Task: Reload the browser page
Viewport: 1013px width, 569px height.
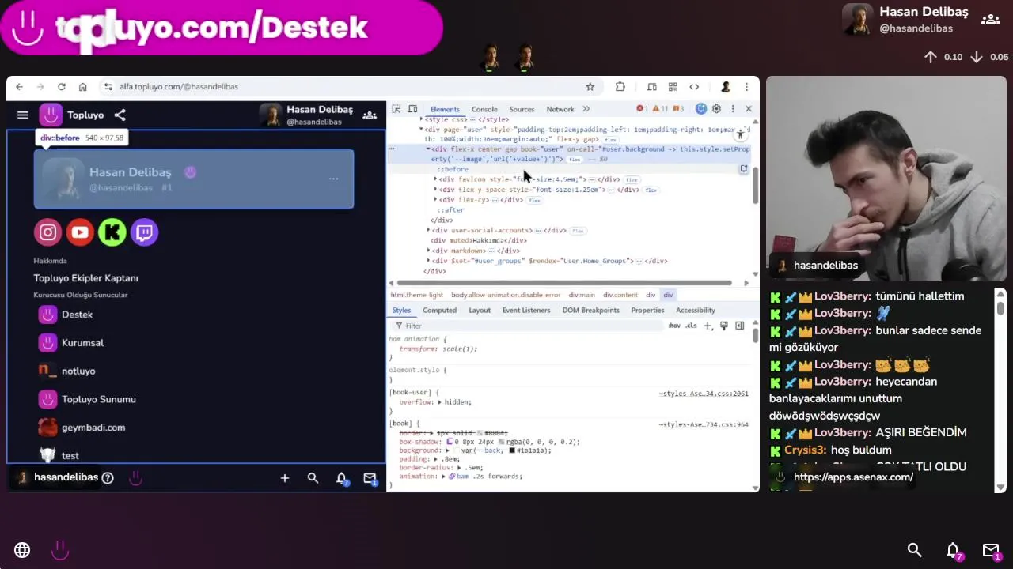Action: (61, 87)
